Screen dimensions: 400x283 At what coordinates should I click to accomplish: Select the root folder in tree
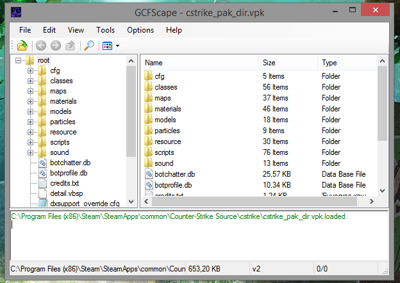[44, 60]
